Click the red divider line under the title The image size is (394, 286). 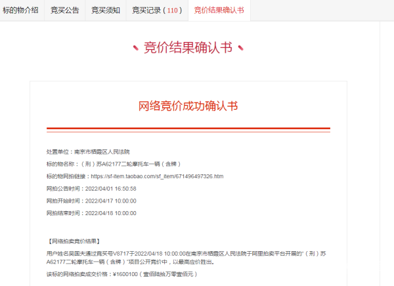(x=188, y=129)
